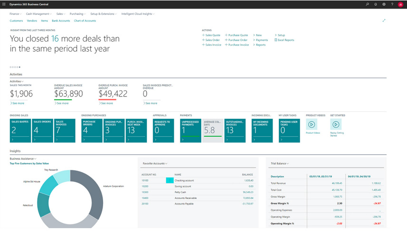The height and width of the screenshot is (240, 407).
Task: Create a new Purchase Order
Action: 236,40
